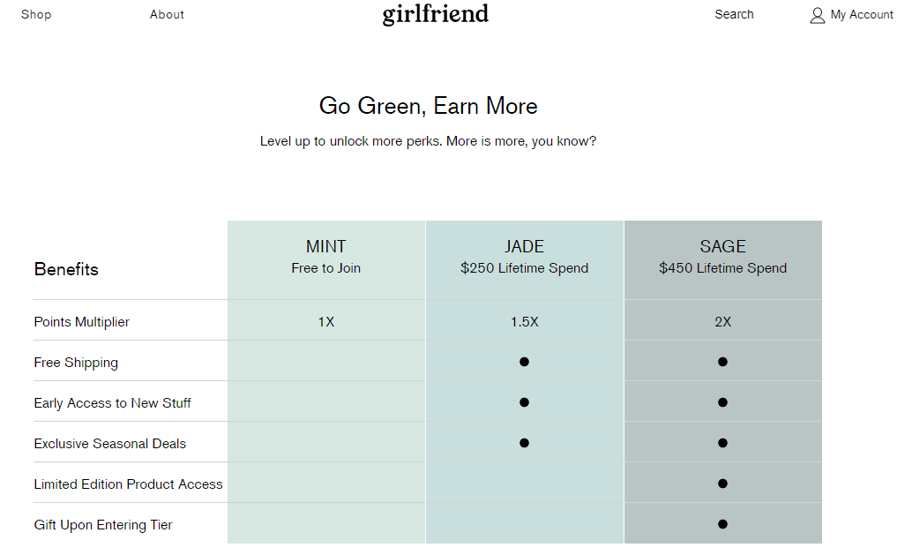Click the Early Access dot under SAGE
The width and height of the screenshot is (912, 555).
(x=722, y=402)
